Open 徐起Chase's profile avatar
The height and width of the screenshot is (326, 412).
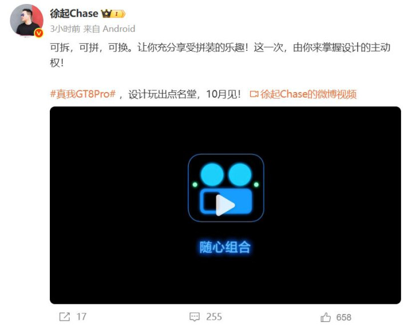[26, 21]
